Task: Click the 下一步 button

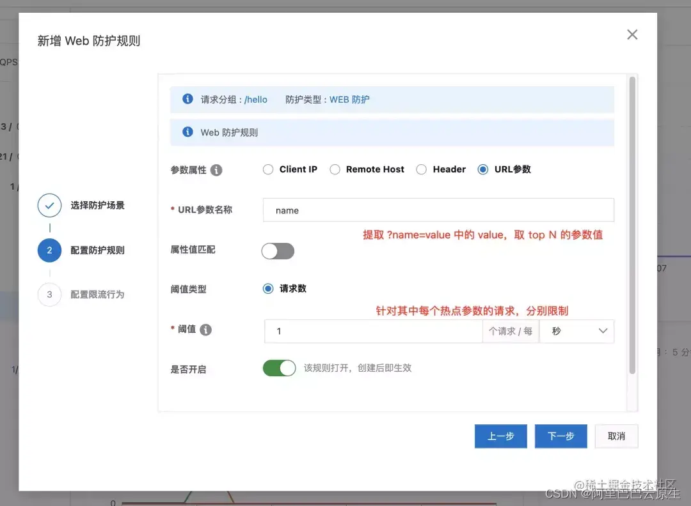Action: tap(560, 436)
